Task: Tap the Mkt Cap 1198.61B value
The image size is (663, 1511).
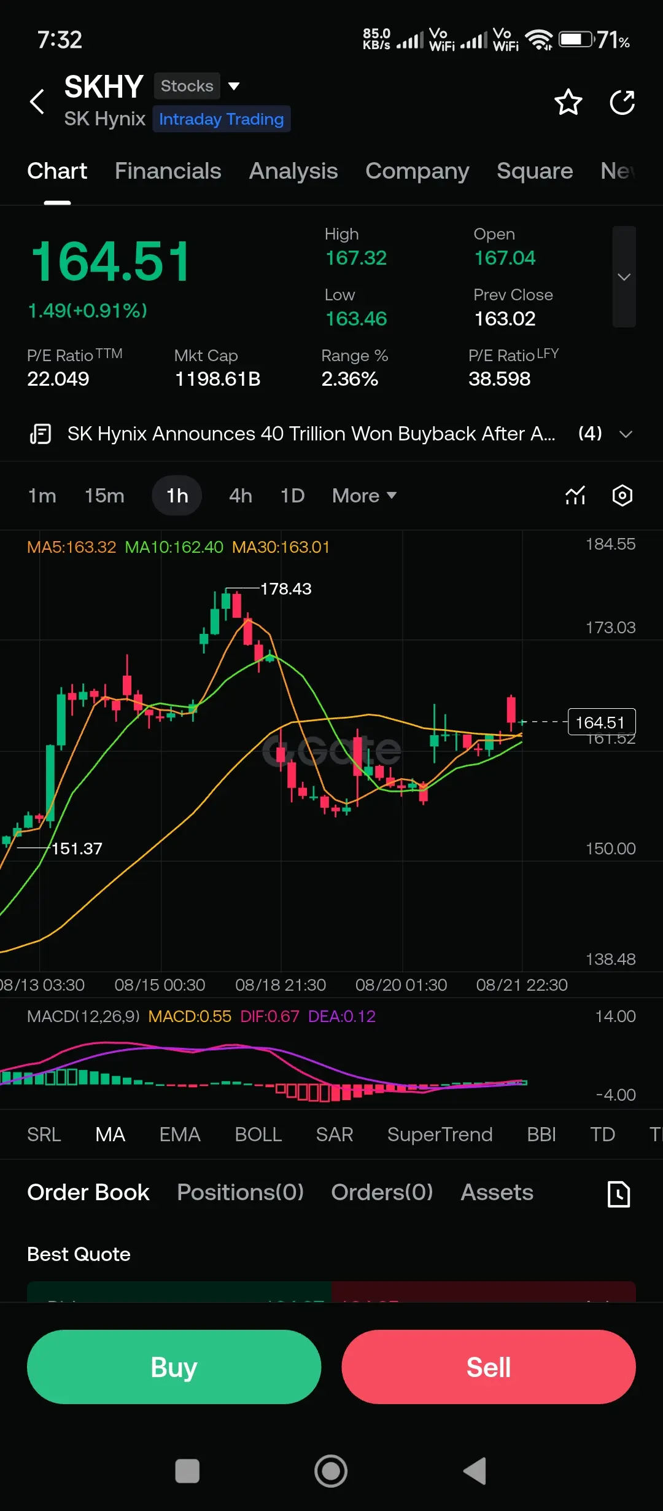Action: [x=218, y=379]
